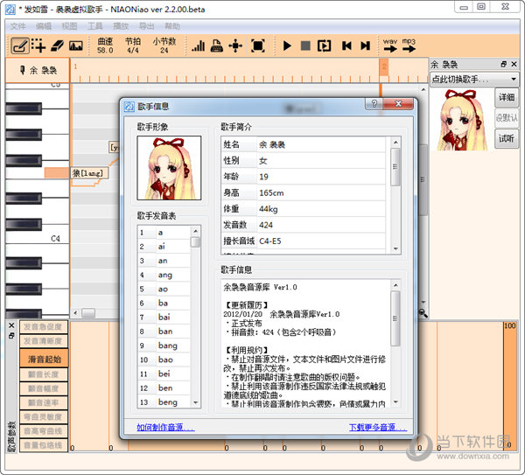Click the 详细 button in the singer panel
The image size is (525, 475).
click(x=507, y=97)
